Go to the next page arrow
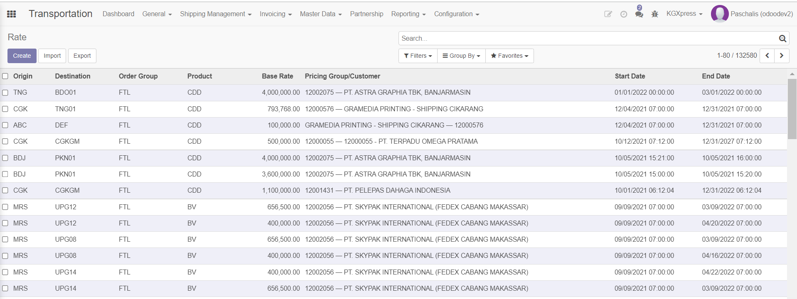The width and height of the screenshot is (797, 299). [x=781, y=56]
